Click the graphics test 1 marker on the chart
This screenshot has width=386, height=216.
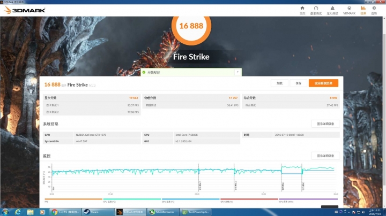point(200,186)
